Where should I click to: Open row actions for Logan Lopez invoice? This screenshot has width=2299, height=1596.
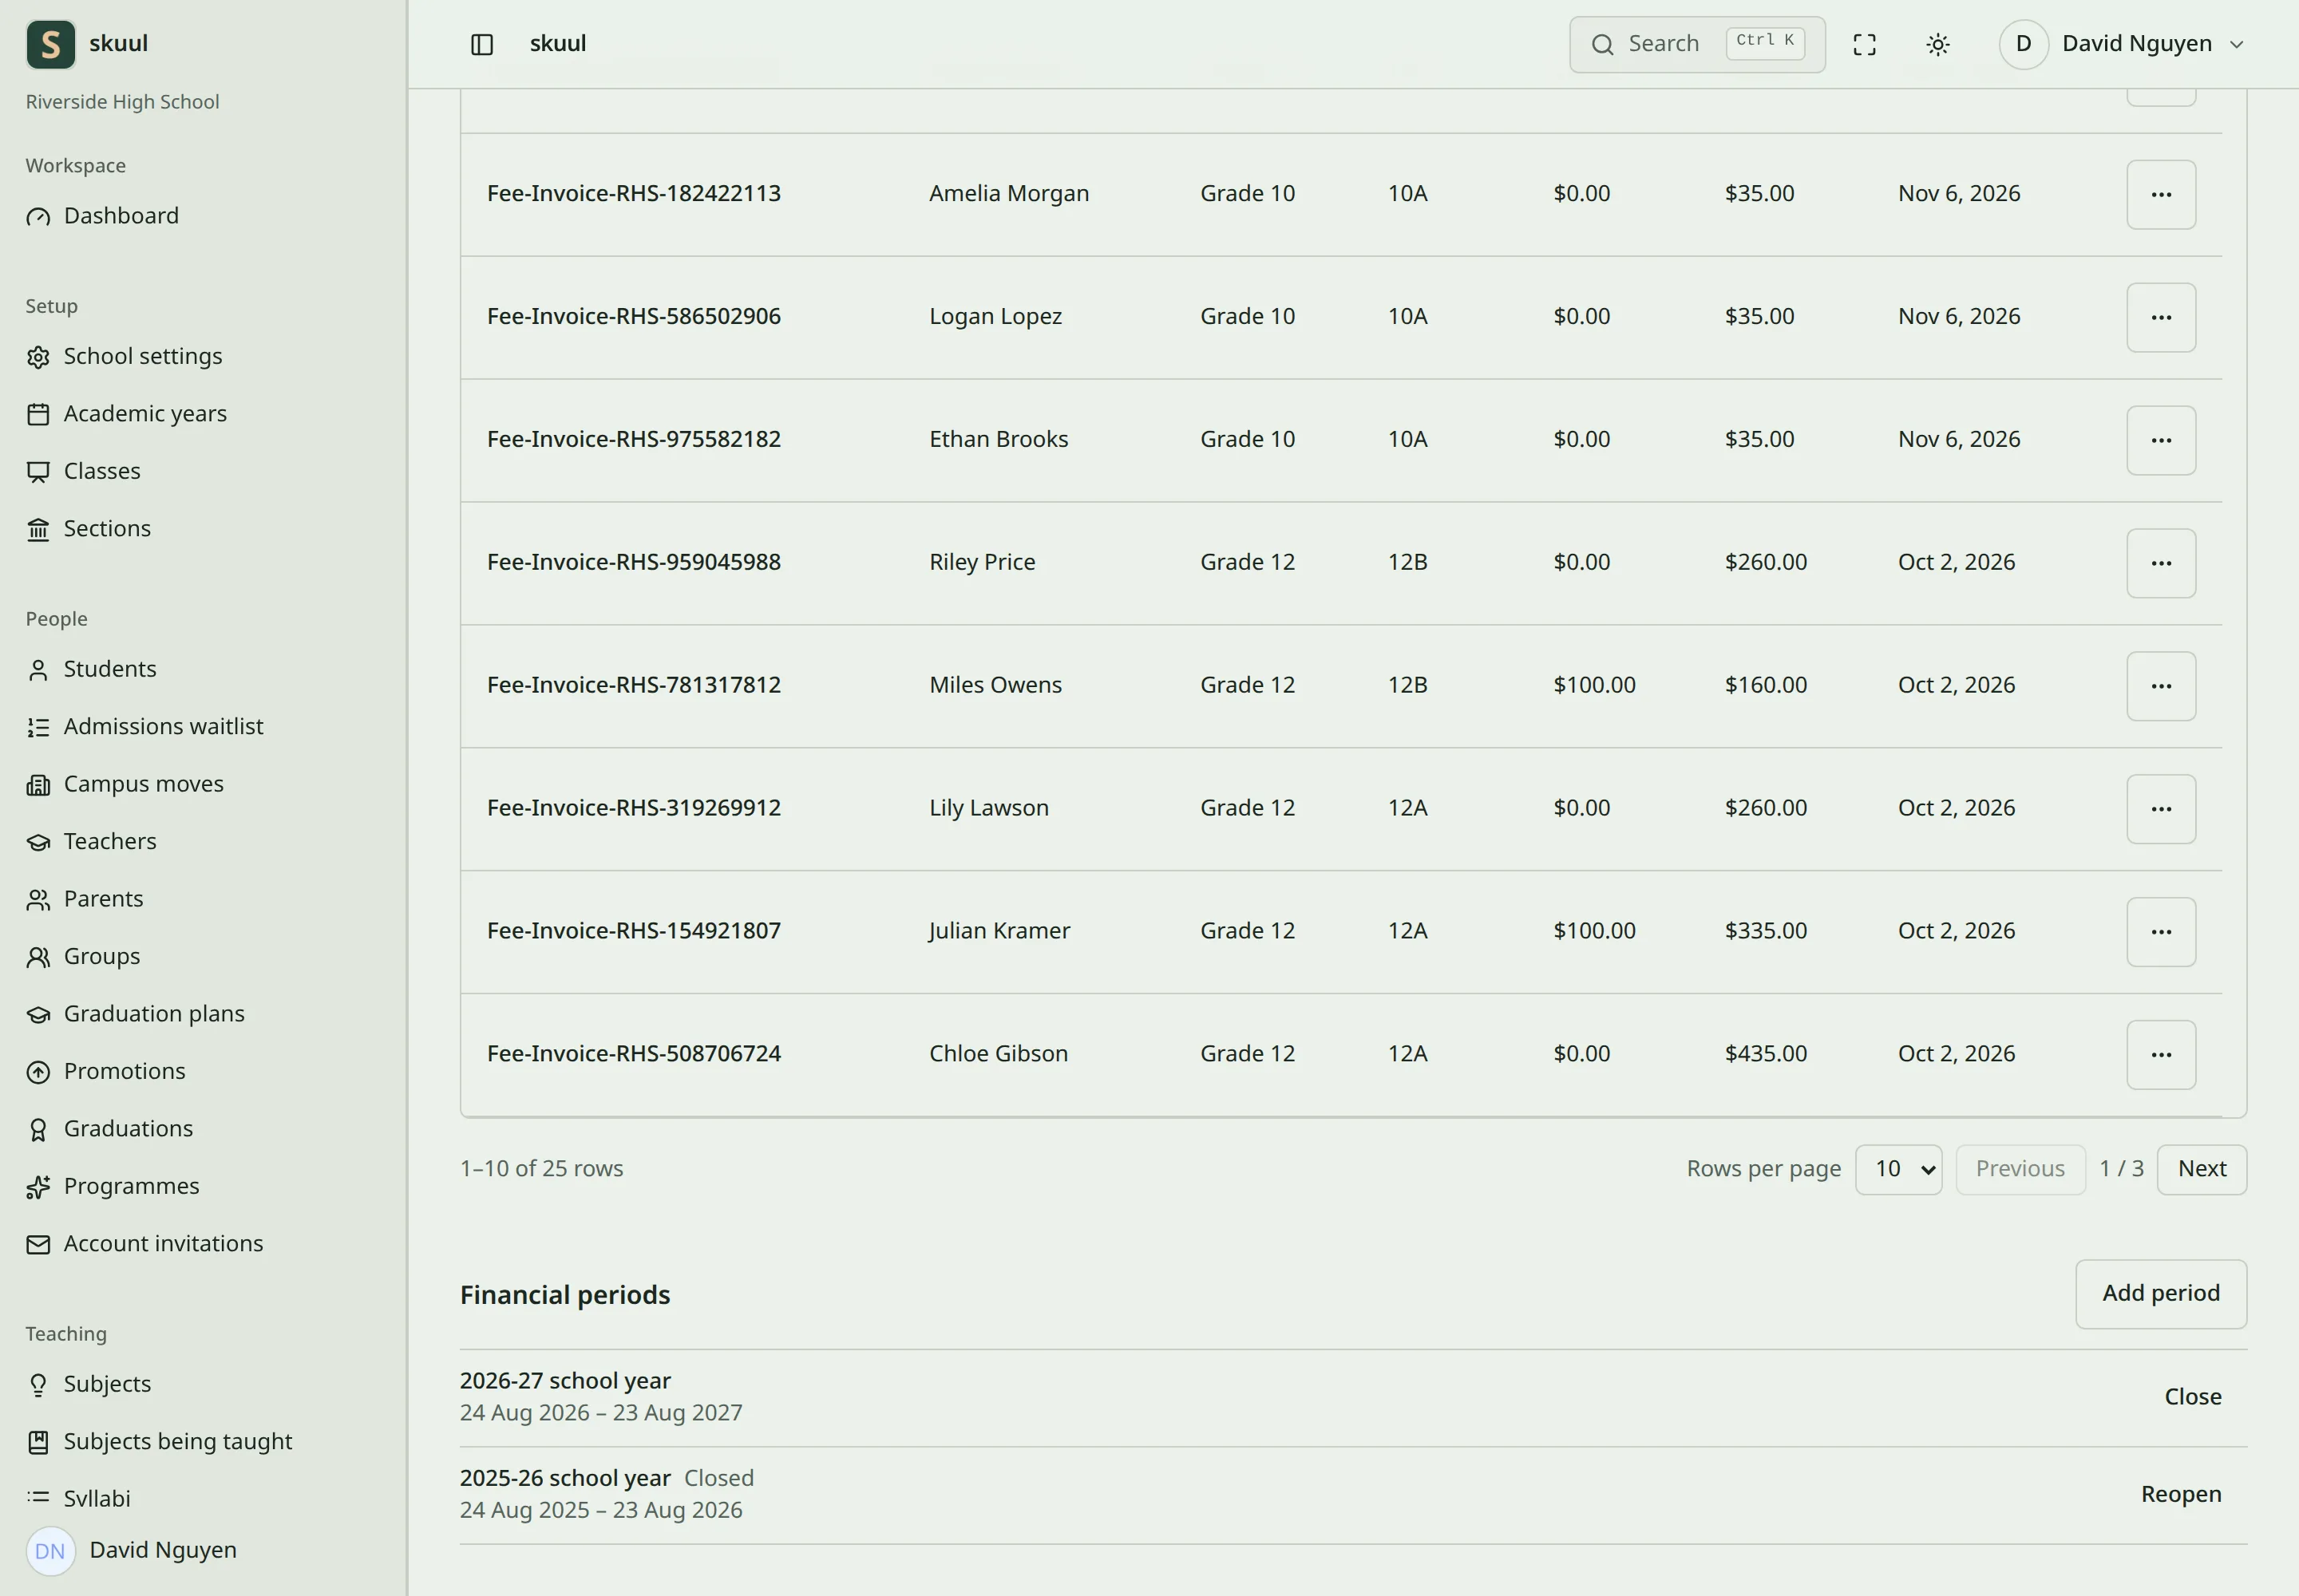(2161, 317)
